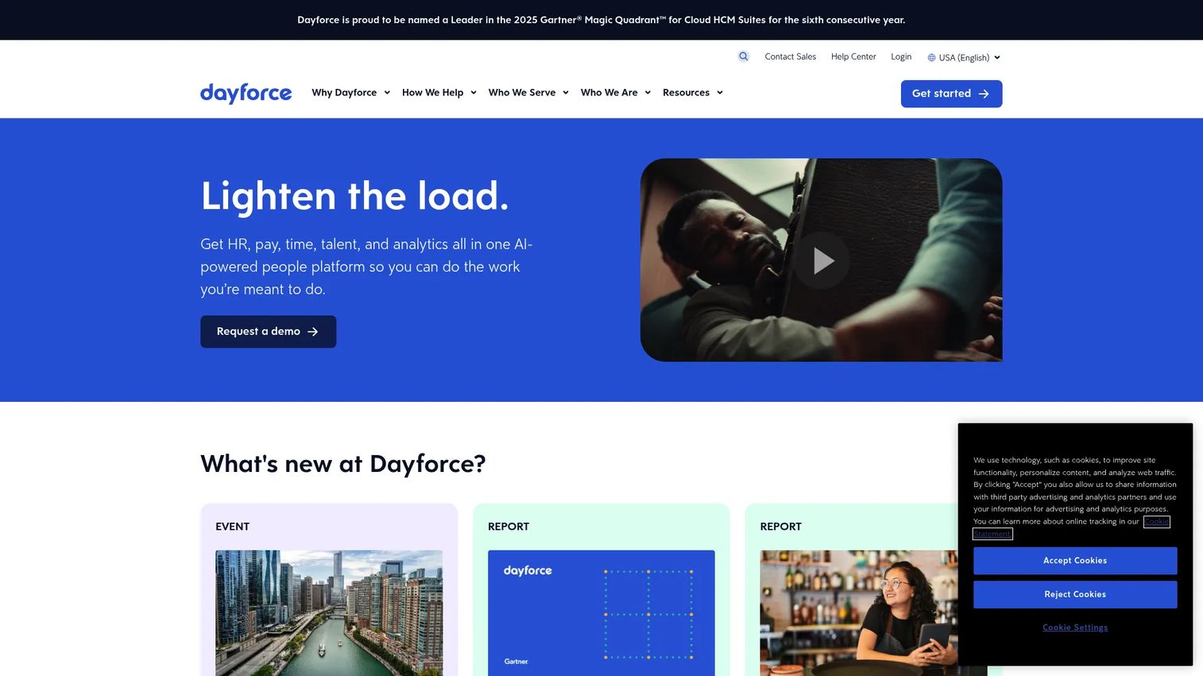The width and height of the screenshot is (1203, 676).
Task: Click the globe language icon
Action: tap(931, 57)
